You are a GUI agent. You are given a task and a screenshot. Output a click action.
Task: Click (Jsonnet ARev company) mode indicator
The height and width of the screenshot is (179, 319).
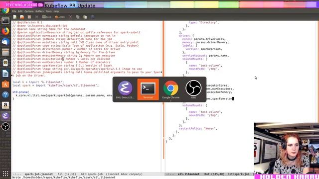coord(124,174)
